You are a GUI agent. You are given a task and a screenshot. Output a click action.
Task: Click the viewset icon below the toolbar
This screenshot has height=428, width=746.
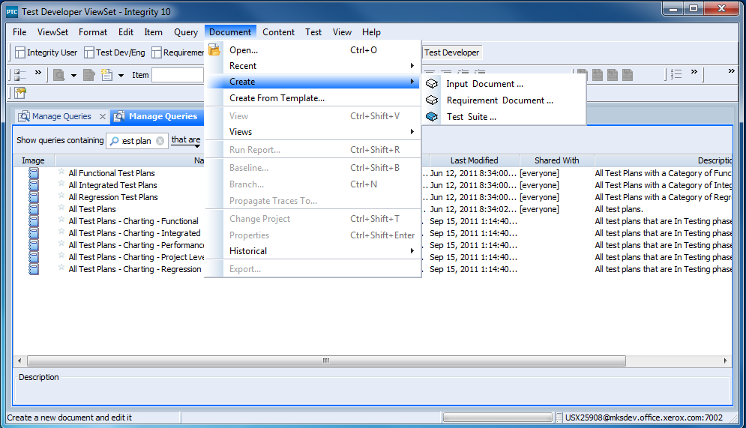click(20, 93)
